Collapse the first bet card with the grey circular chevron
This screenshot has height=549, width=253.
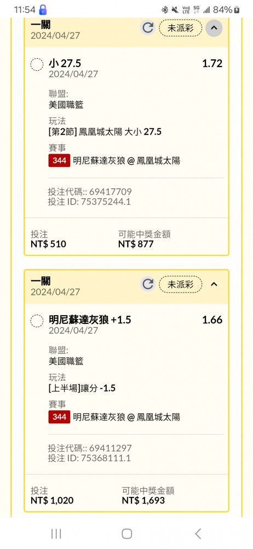click(214, 27)
